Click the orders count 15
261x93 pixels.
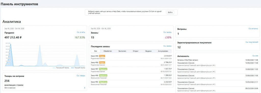click(x=93, y=37)
